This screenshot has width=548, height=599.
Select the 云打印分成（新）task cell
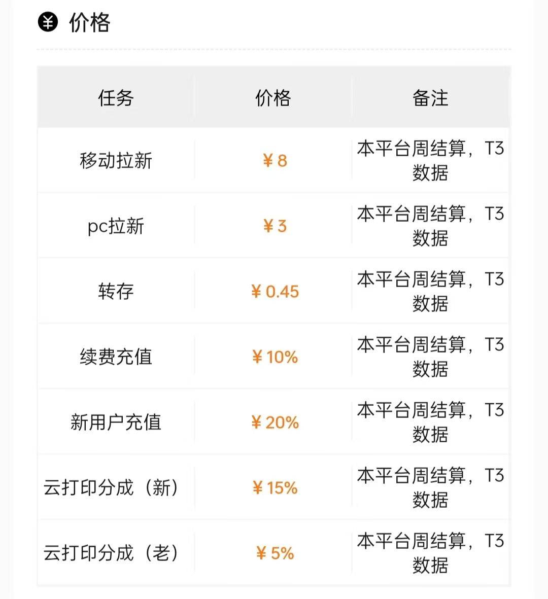click(x=111, y=488)
